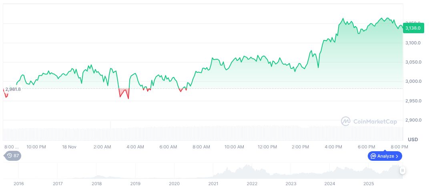Click the 4:00 PM label on the time axis
The image size is (429, 188).
tap(333, 147)
